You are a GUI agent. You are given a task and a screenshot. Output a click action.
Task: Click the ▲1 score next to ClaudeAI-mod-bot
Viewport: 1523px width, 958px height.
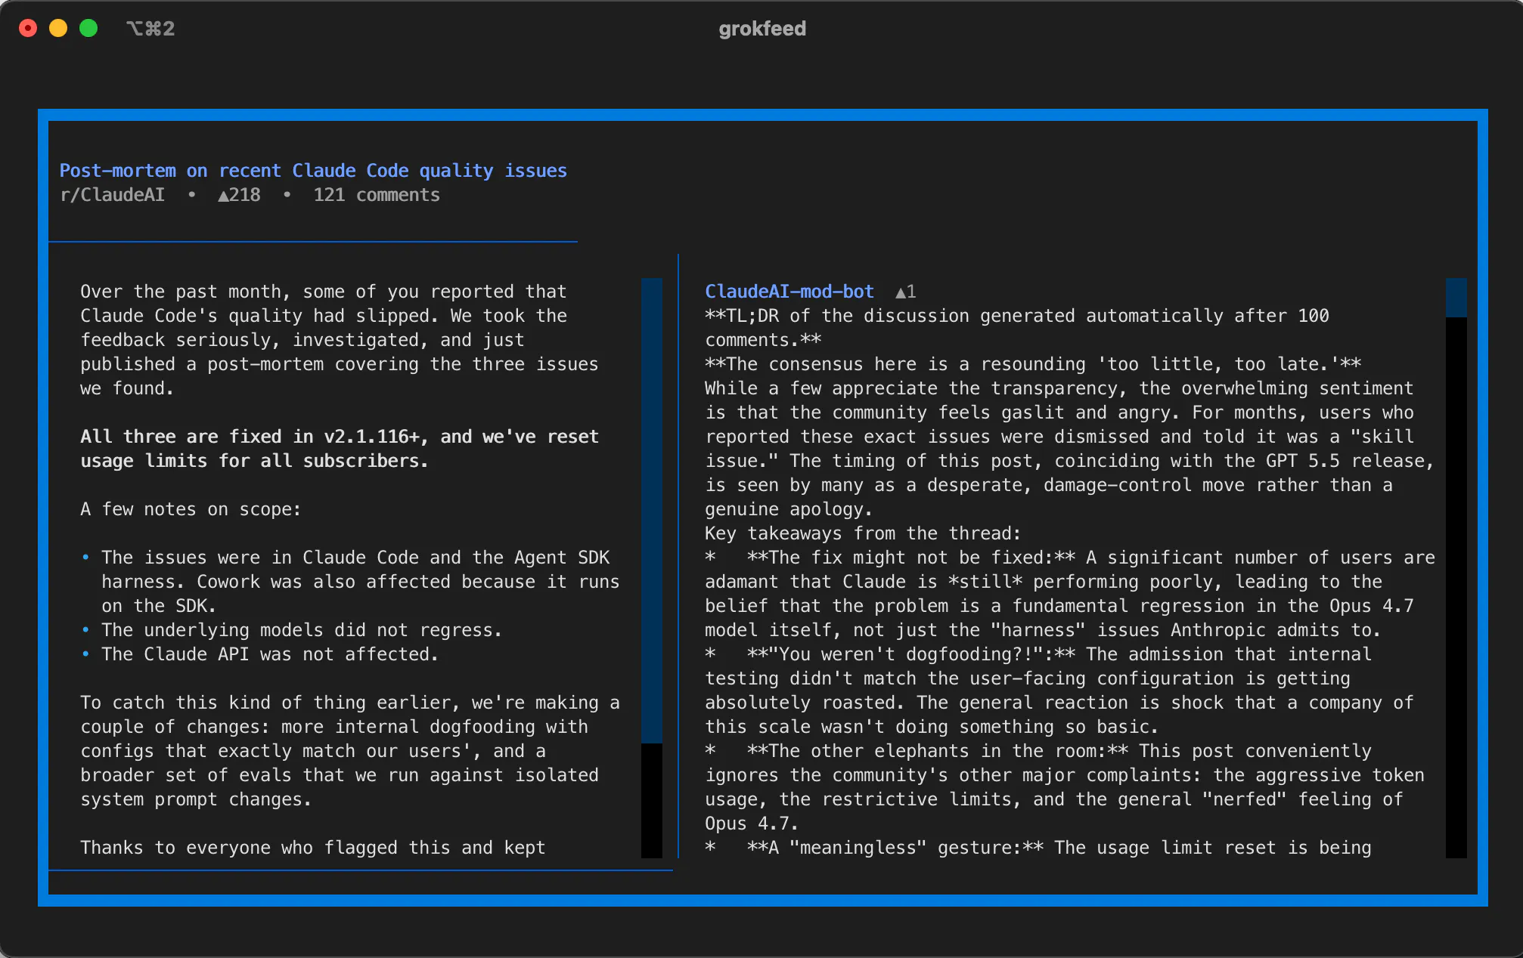click(x=906, y=292)
